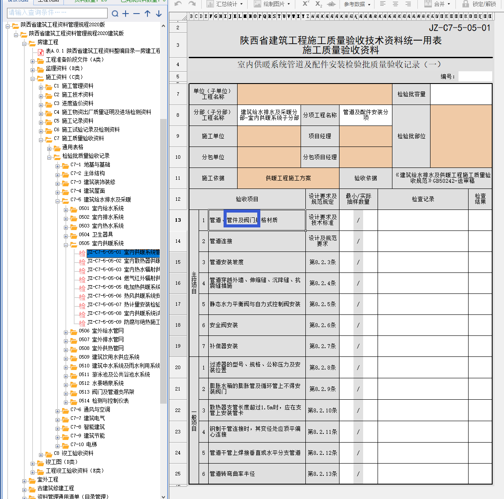Viewport: 504px width, 499px height.
Task: Select the 古建筑修建工程 folder
Action: (x=56, y=488)
